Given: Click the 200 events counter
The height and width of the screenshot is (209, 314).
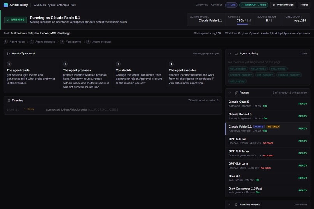Looking at the screenshot, I should point(300,205).
